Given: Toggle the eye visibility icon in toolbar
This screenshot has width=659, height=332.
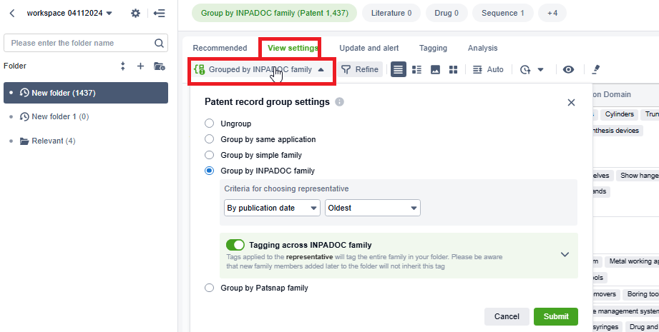Looking at the screenshot, I should (568, 69).
